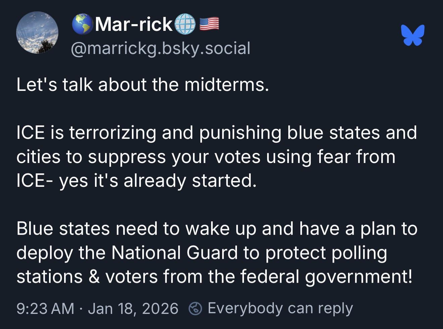
Task: Click the line "Let's talk about the midterms."
Action: (x=143, y=85)
